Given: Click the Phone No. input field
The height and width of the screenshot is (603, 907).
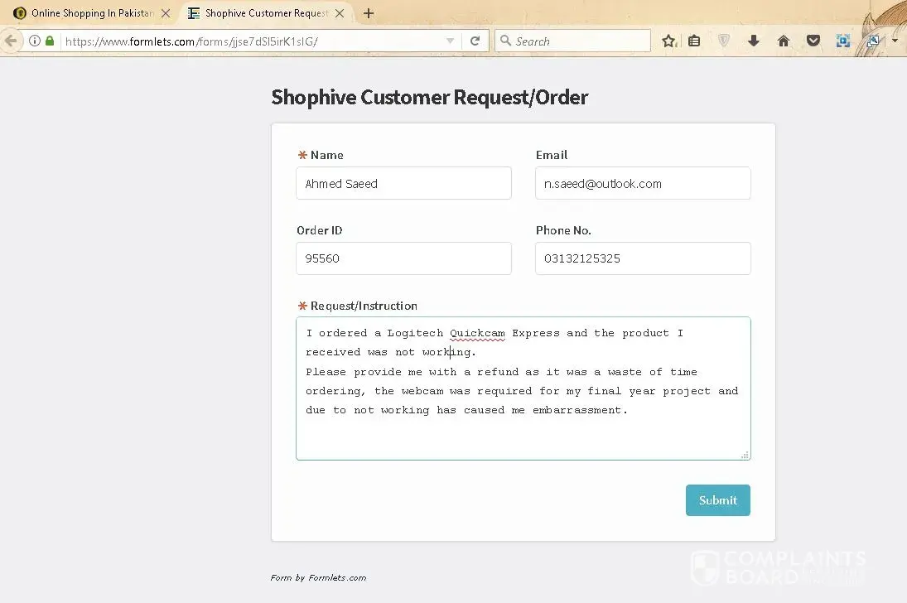Looking at the screenshot, I should pyautogui.click(x=644, y=258).
